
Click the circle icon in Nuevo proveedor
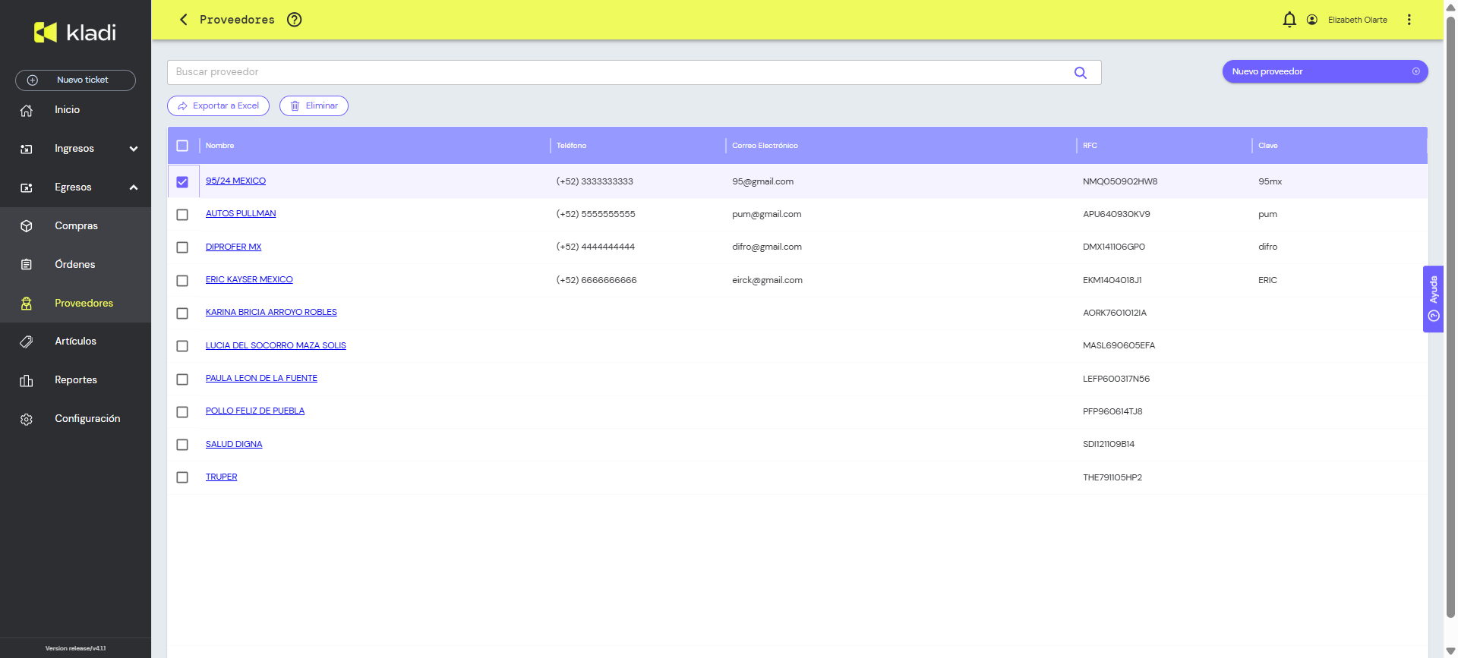pos(1416,71)
